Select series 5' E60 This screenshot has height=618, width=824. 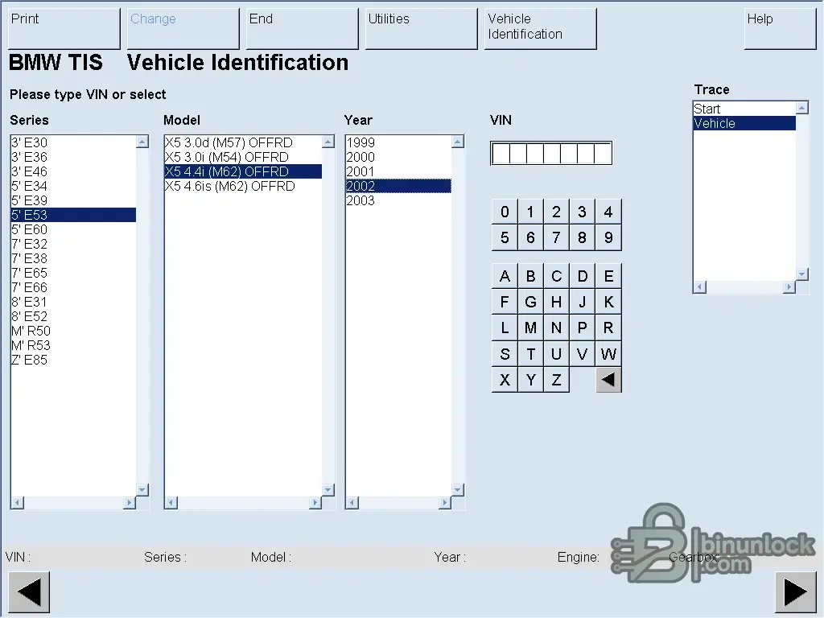pyautogui.click(x=73, y=229)
